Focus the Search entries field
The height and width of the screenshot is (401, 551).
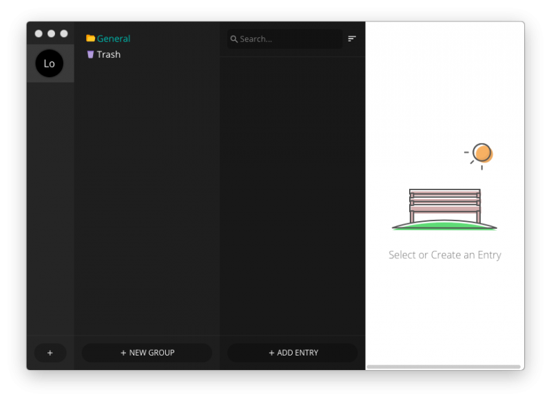pyautogui.click(x=284, y=39)
